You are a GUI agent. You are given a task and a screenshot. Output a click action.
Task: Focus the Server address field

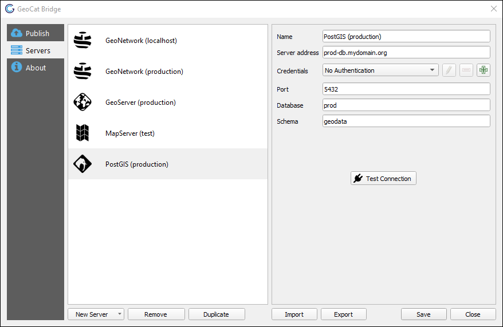tap(406, 52)
